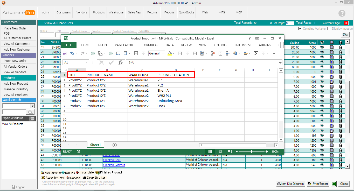
Task: View row 20 product via eye icon
Action: click(322, 52)
